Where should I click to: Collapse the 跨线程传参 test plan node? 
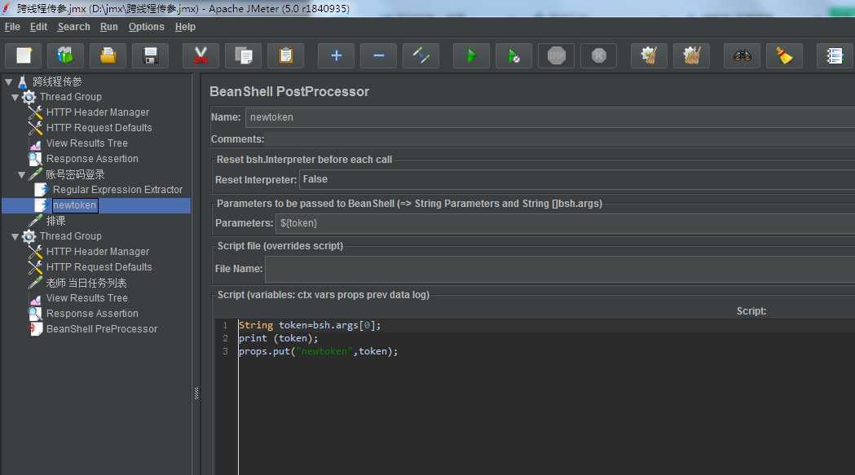point(9,81)
